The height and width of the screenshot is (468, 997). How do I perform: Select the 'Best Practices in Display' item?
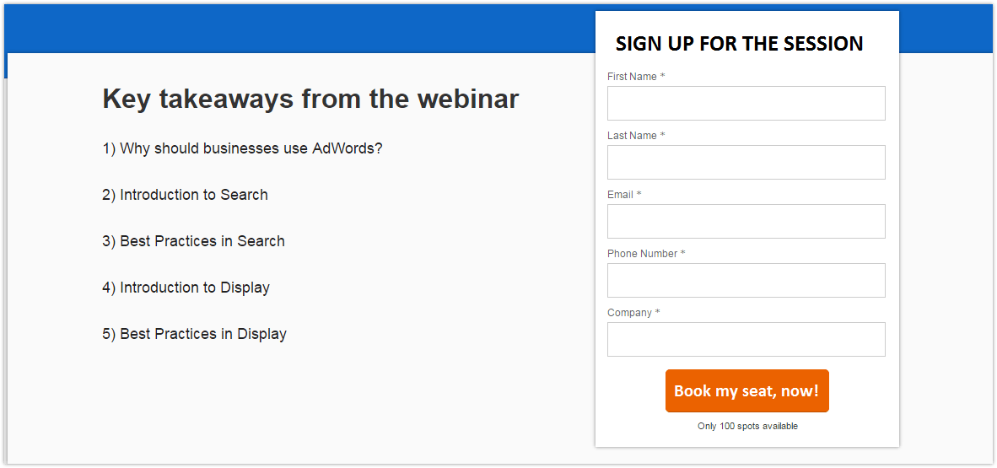click(x=195, y=334)
